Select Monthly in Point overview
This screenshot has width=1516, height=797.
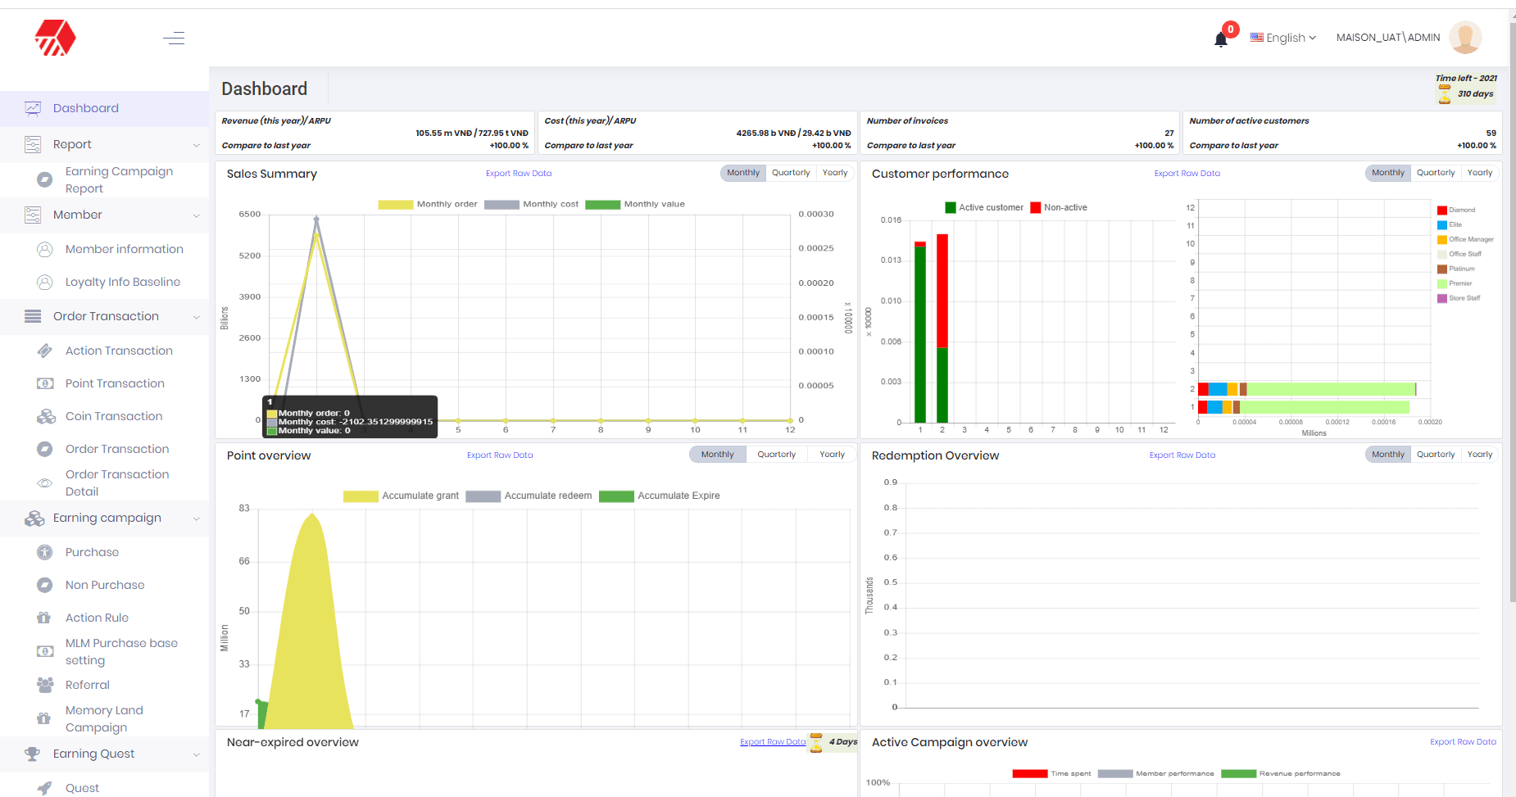(x=717, y=455)
